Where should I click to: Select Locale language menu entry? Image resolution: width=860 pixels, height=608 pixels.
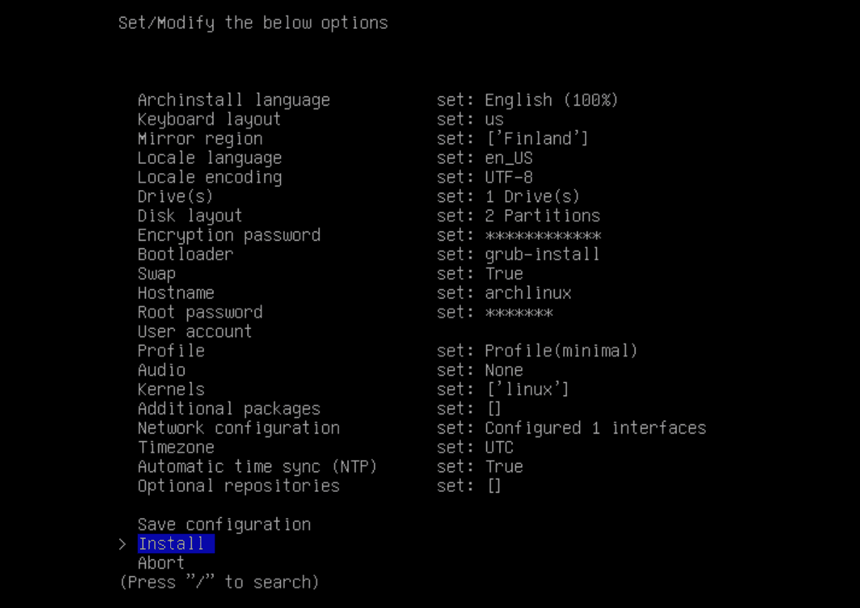pyautogui.click(x=209, y=158)
